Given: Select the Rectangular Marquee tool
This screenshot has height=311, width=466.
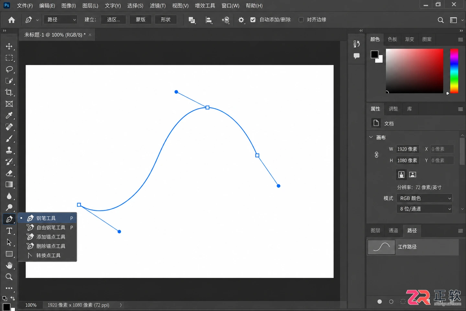Looking at the screenshot, I should tap(9, 58).
